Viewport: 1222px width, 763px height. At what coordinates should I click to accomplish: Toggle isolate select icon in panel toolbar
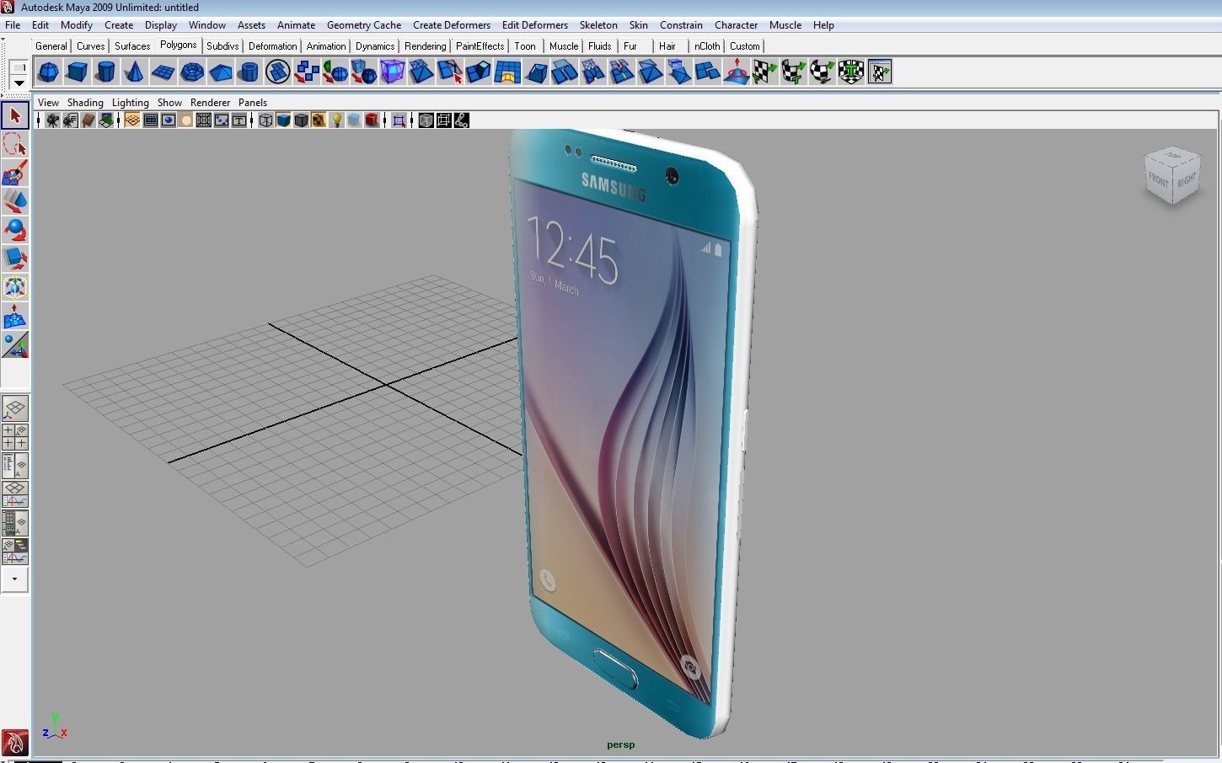399,120
